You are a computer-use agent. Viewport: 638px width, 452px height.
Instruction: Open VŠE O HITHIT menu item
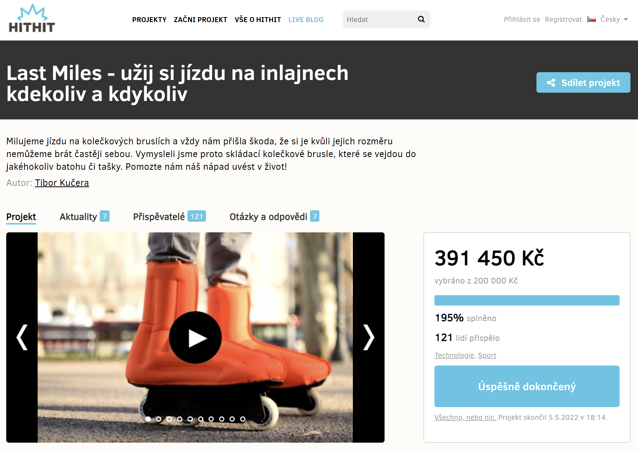click(x=258, y=20)
